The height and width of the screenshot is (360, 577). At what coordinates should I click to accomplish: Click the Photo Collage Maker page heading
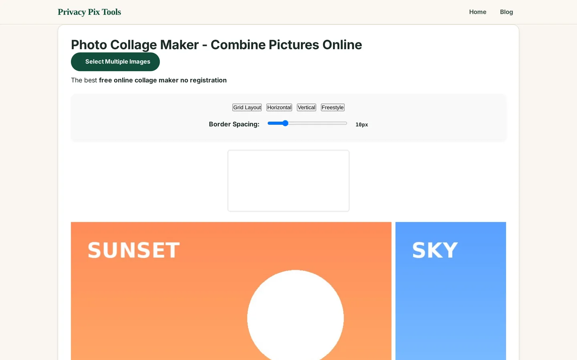point(216,45)
